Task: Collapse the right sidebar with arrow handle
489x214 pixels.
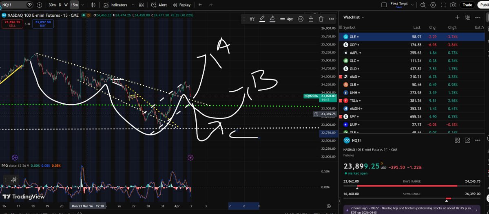Action: pyautogui.click(x=339, y=201)
